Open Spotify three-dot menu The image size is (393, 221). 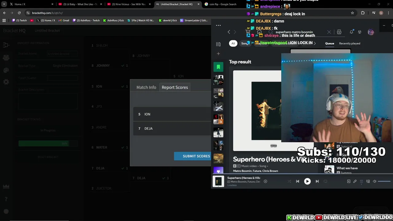point(218,25)
